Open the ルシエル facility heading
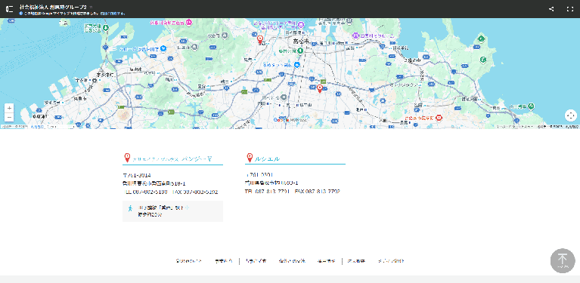This screenshot has width=580, height=283. pyautogui.click(x=268, y=159)
